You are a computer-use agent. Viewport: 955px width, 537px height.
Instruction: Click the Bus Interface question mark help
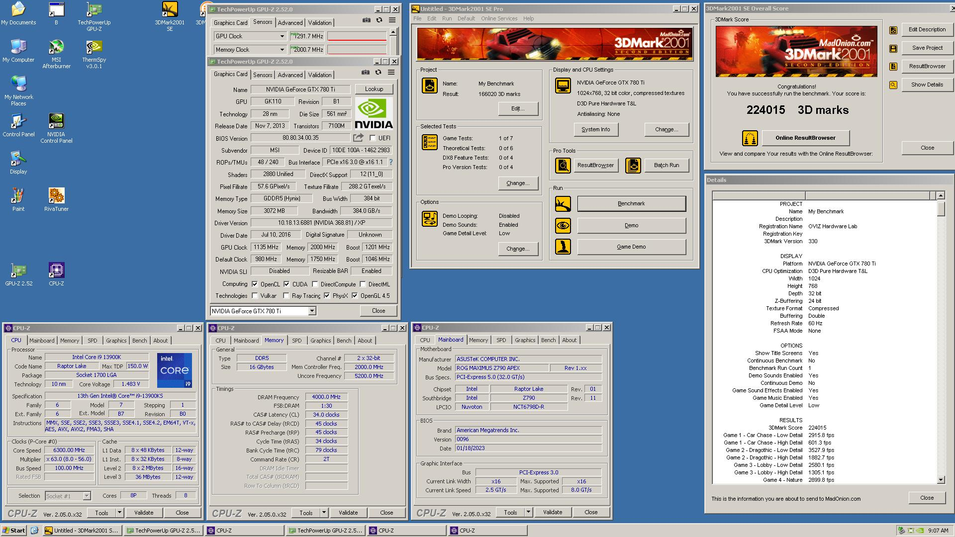(391, 162)
